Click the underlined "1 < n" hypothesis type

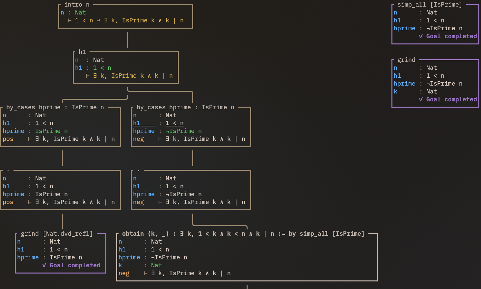pyautogui.click(x=174, y=123)
